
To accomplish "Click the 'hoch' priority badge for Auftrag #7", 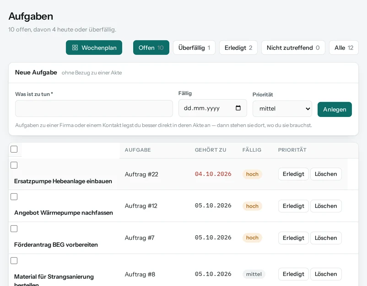I will click(252, 238).
